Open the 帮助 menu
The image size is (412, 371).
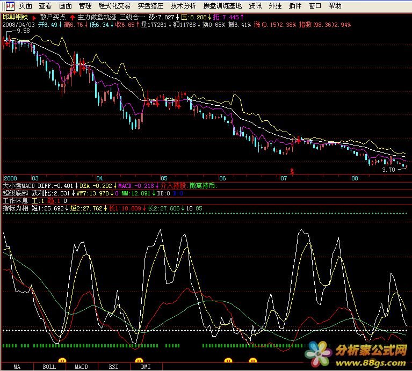335,6
